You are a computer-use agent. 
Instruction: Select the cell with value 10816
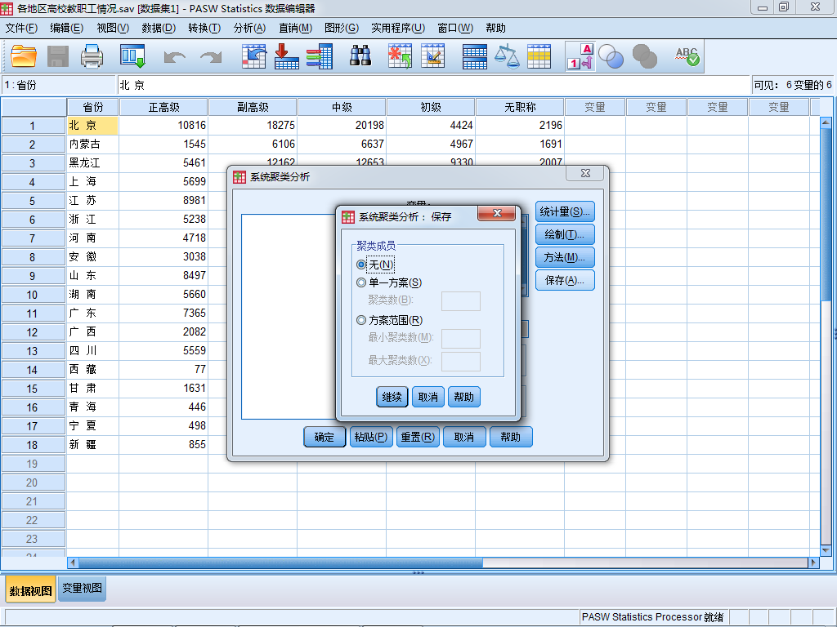(163, 125)
